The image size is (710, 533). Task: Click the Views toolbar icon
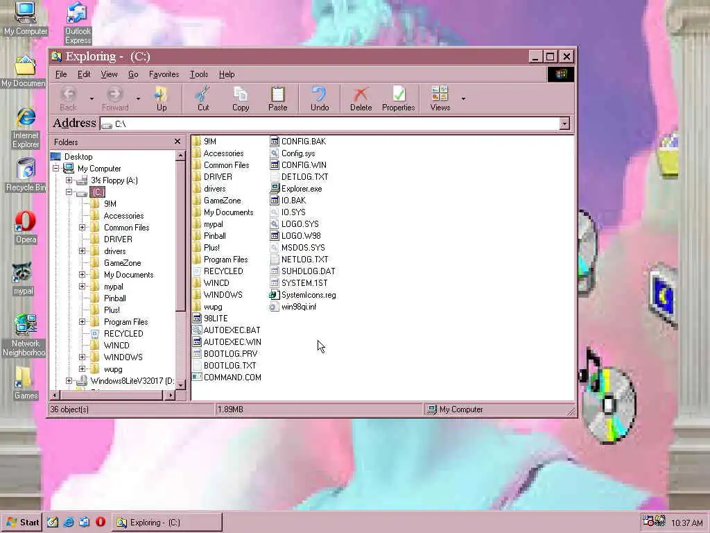(440, 94)
